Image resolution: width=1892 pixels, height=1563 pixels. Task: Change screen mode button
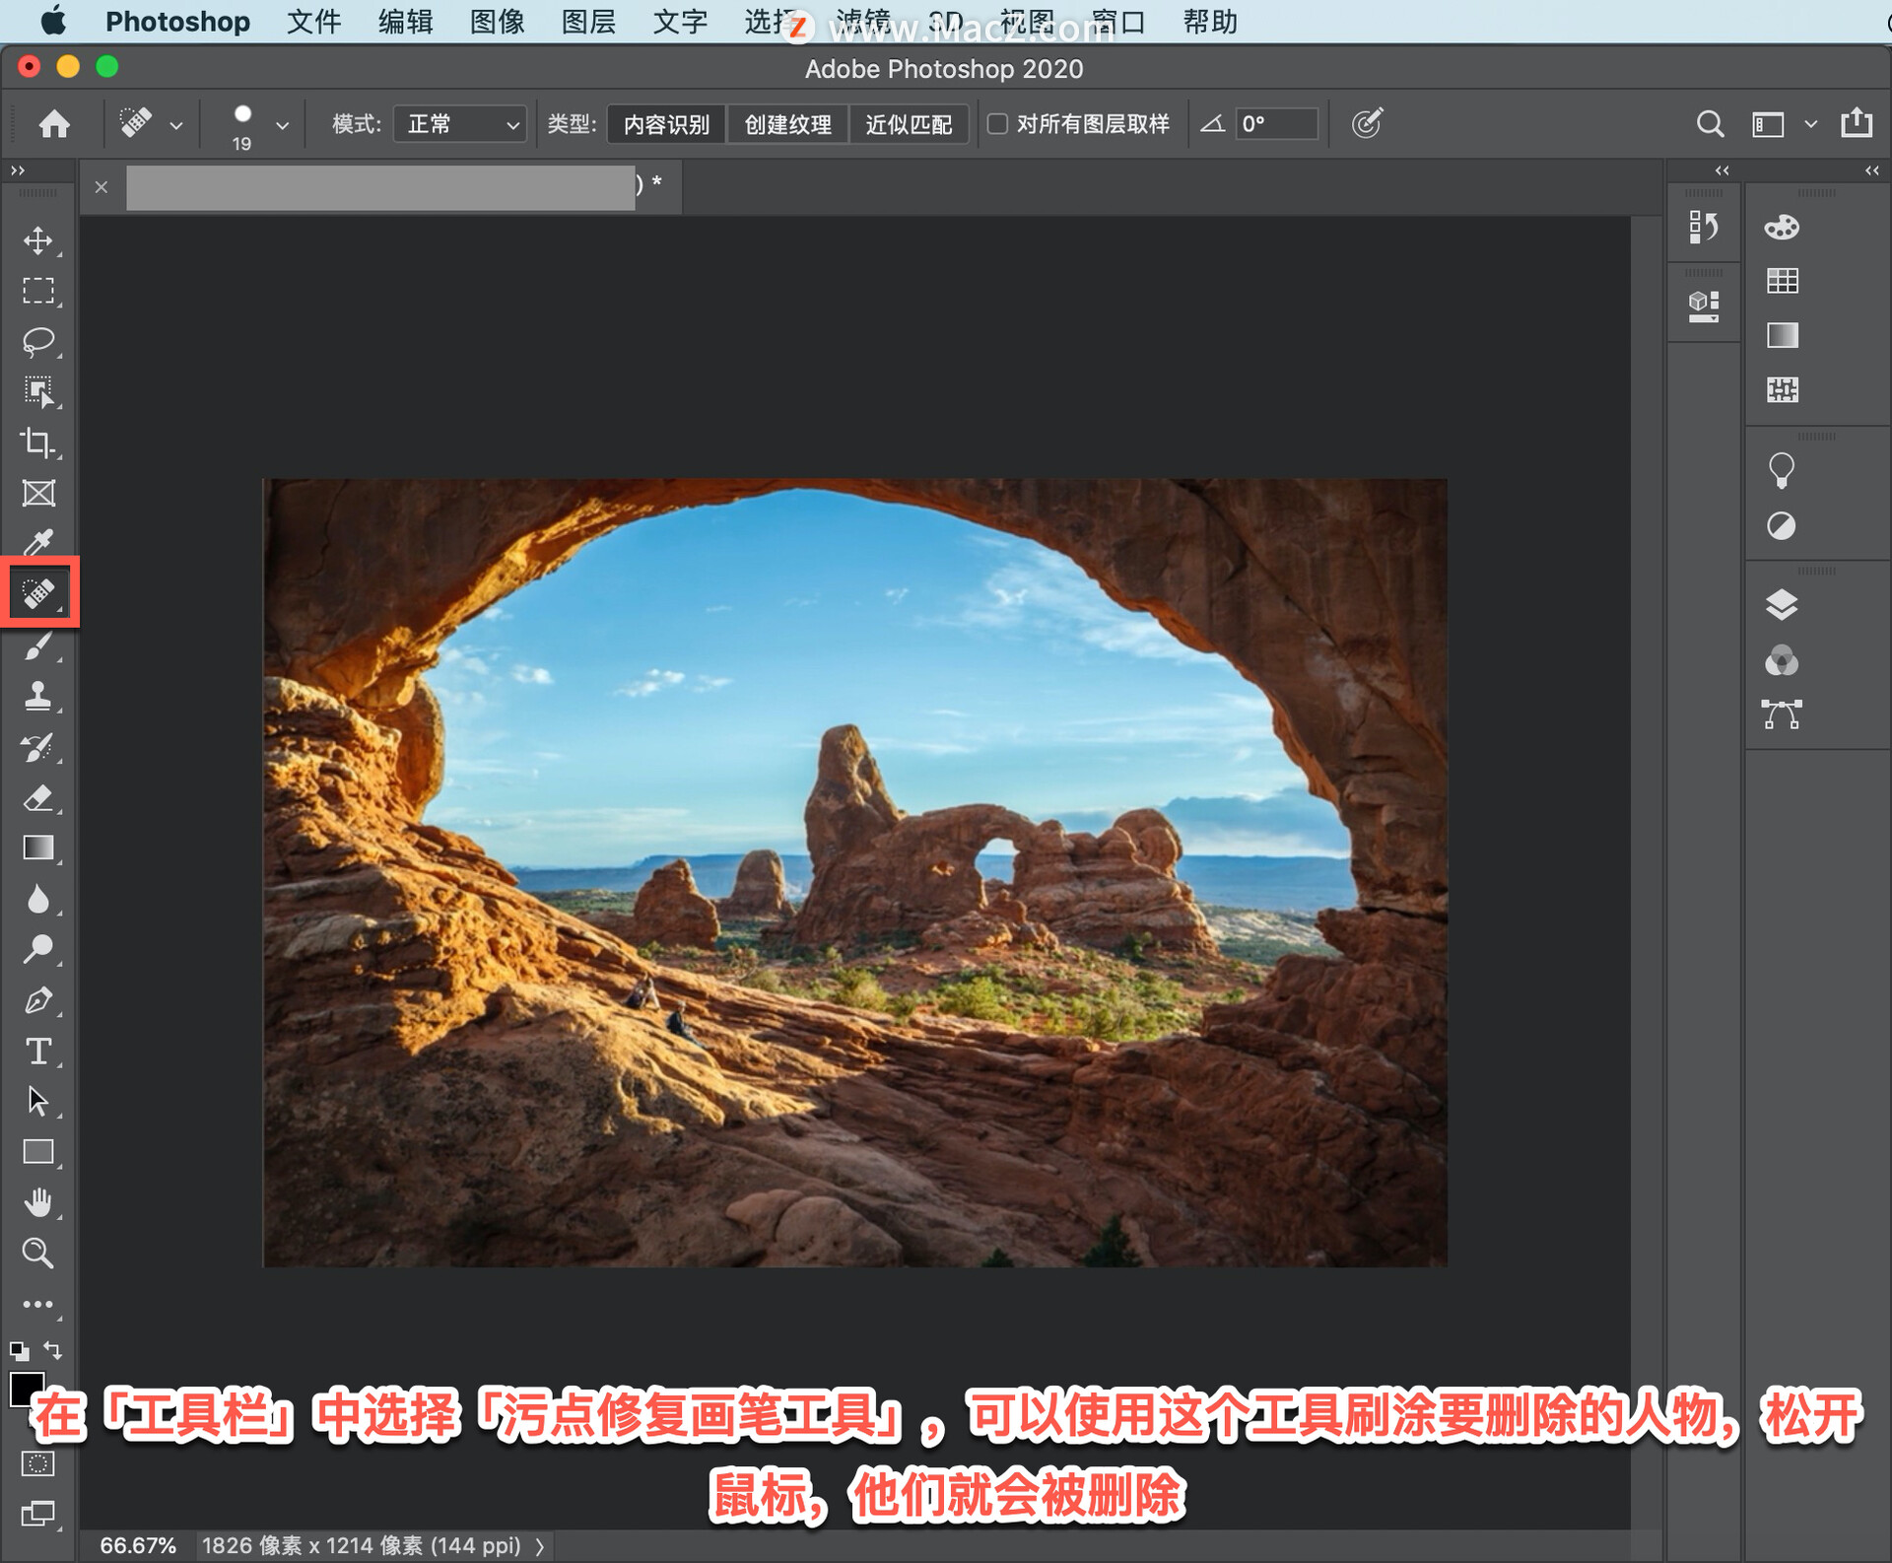click(x=38, y=1513)
